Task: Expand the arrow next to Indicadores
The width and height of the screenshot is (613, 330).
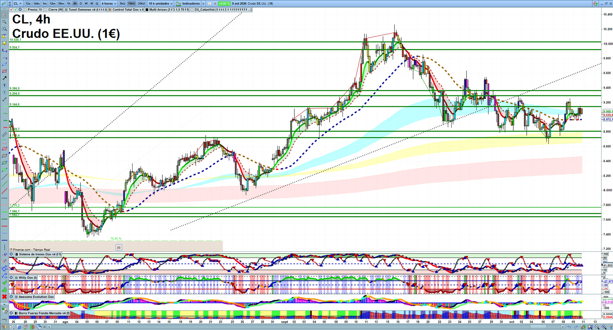Action: 203,3
